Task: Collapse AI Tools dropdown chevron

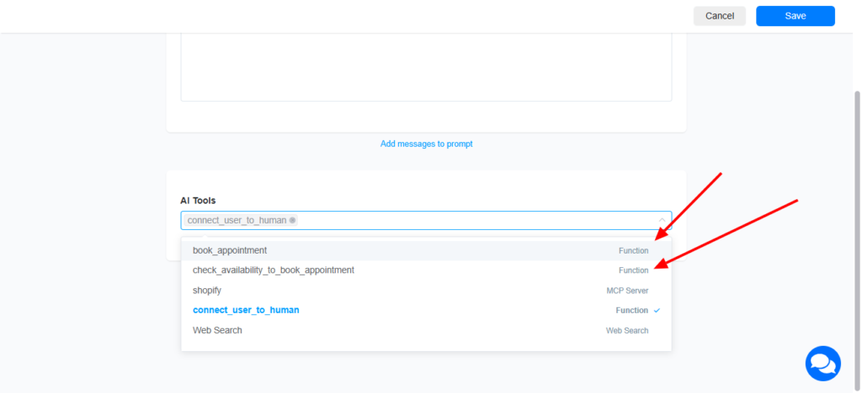Action: pyautogui.click(x=662, y=220)
